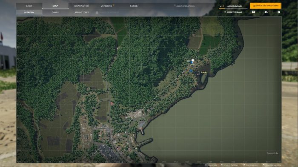Click the Back button
Image resolution: width=298 pixels, height=167 pixels.
click(29, 6)
